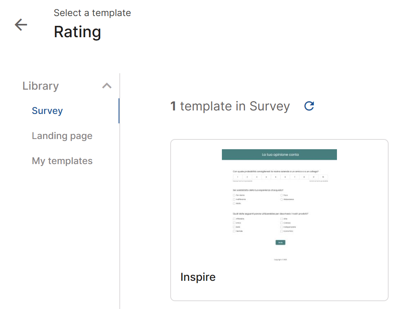This screenshot has width=398, height=309.
Task: Check the 'Economico' checkbox in preview
Action: tap(281, 231)
